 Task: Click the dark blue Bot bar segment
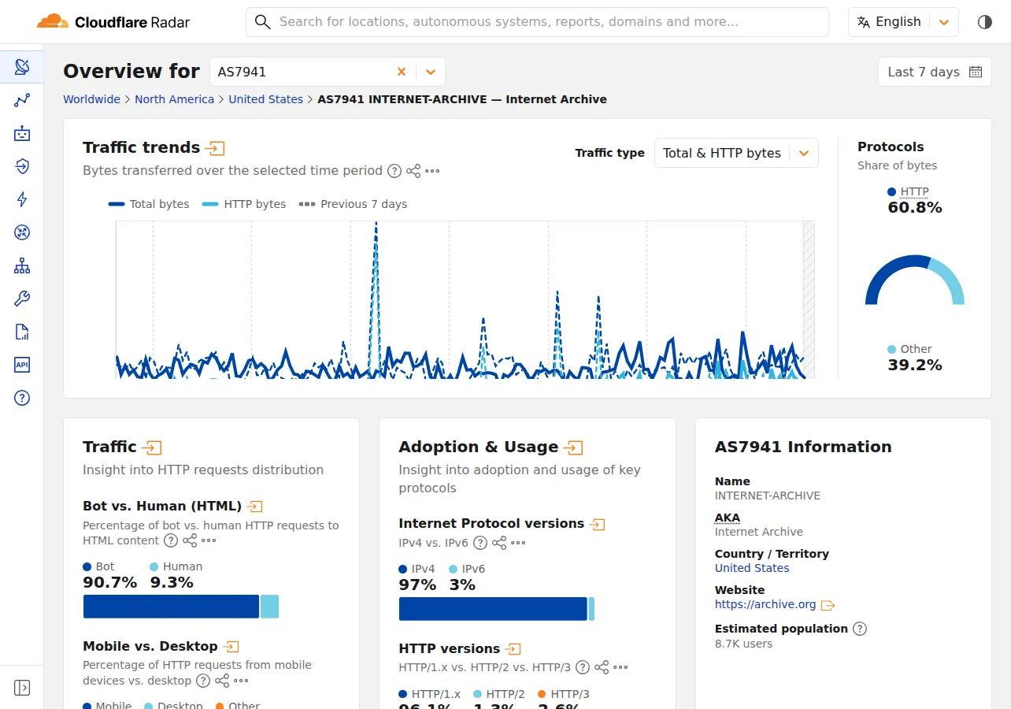[171, 607]
